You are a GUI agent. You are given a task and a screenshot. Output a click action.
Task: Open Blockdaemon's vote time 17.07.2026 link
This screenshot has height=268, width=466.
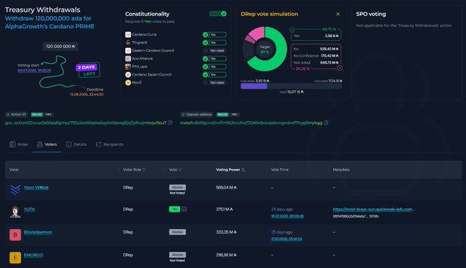286,239
